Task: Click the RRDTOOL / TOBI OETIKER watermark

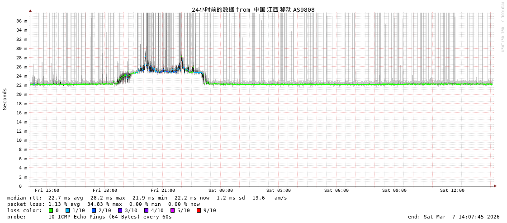Action: 502,27
